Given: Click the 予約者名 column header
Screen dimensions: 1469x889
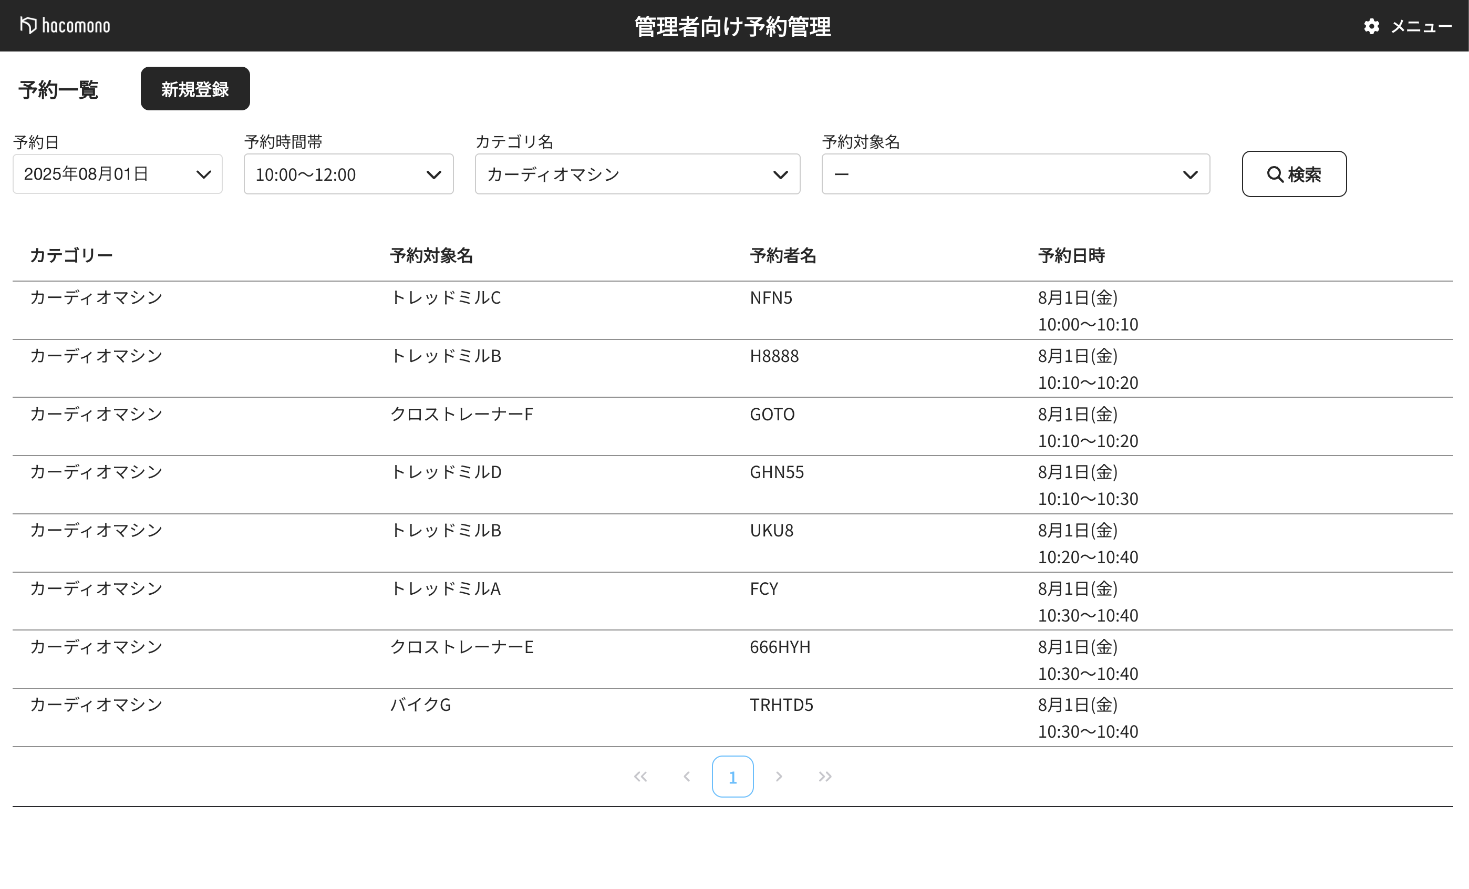Looking at the screenshot, I should (783, 255).
